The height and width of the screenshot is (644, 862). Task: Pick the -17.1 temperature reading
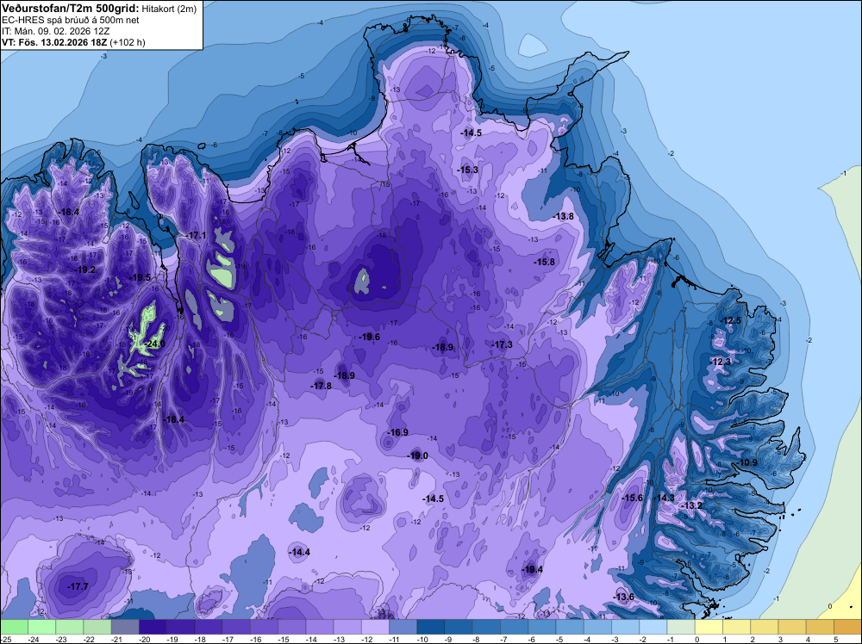tap(196, 235)
